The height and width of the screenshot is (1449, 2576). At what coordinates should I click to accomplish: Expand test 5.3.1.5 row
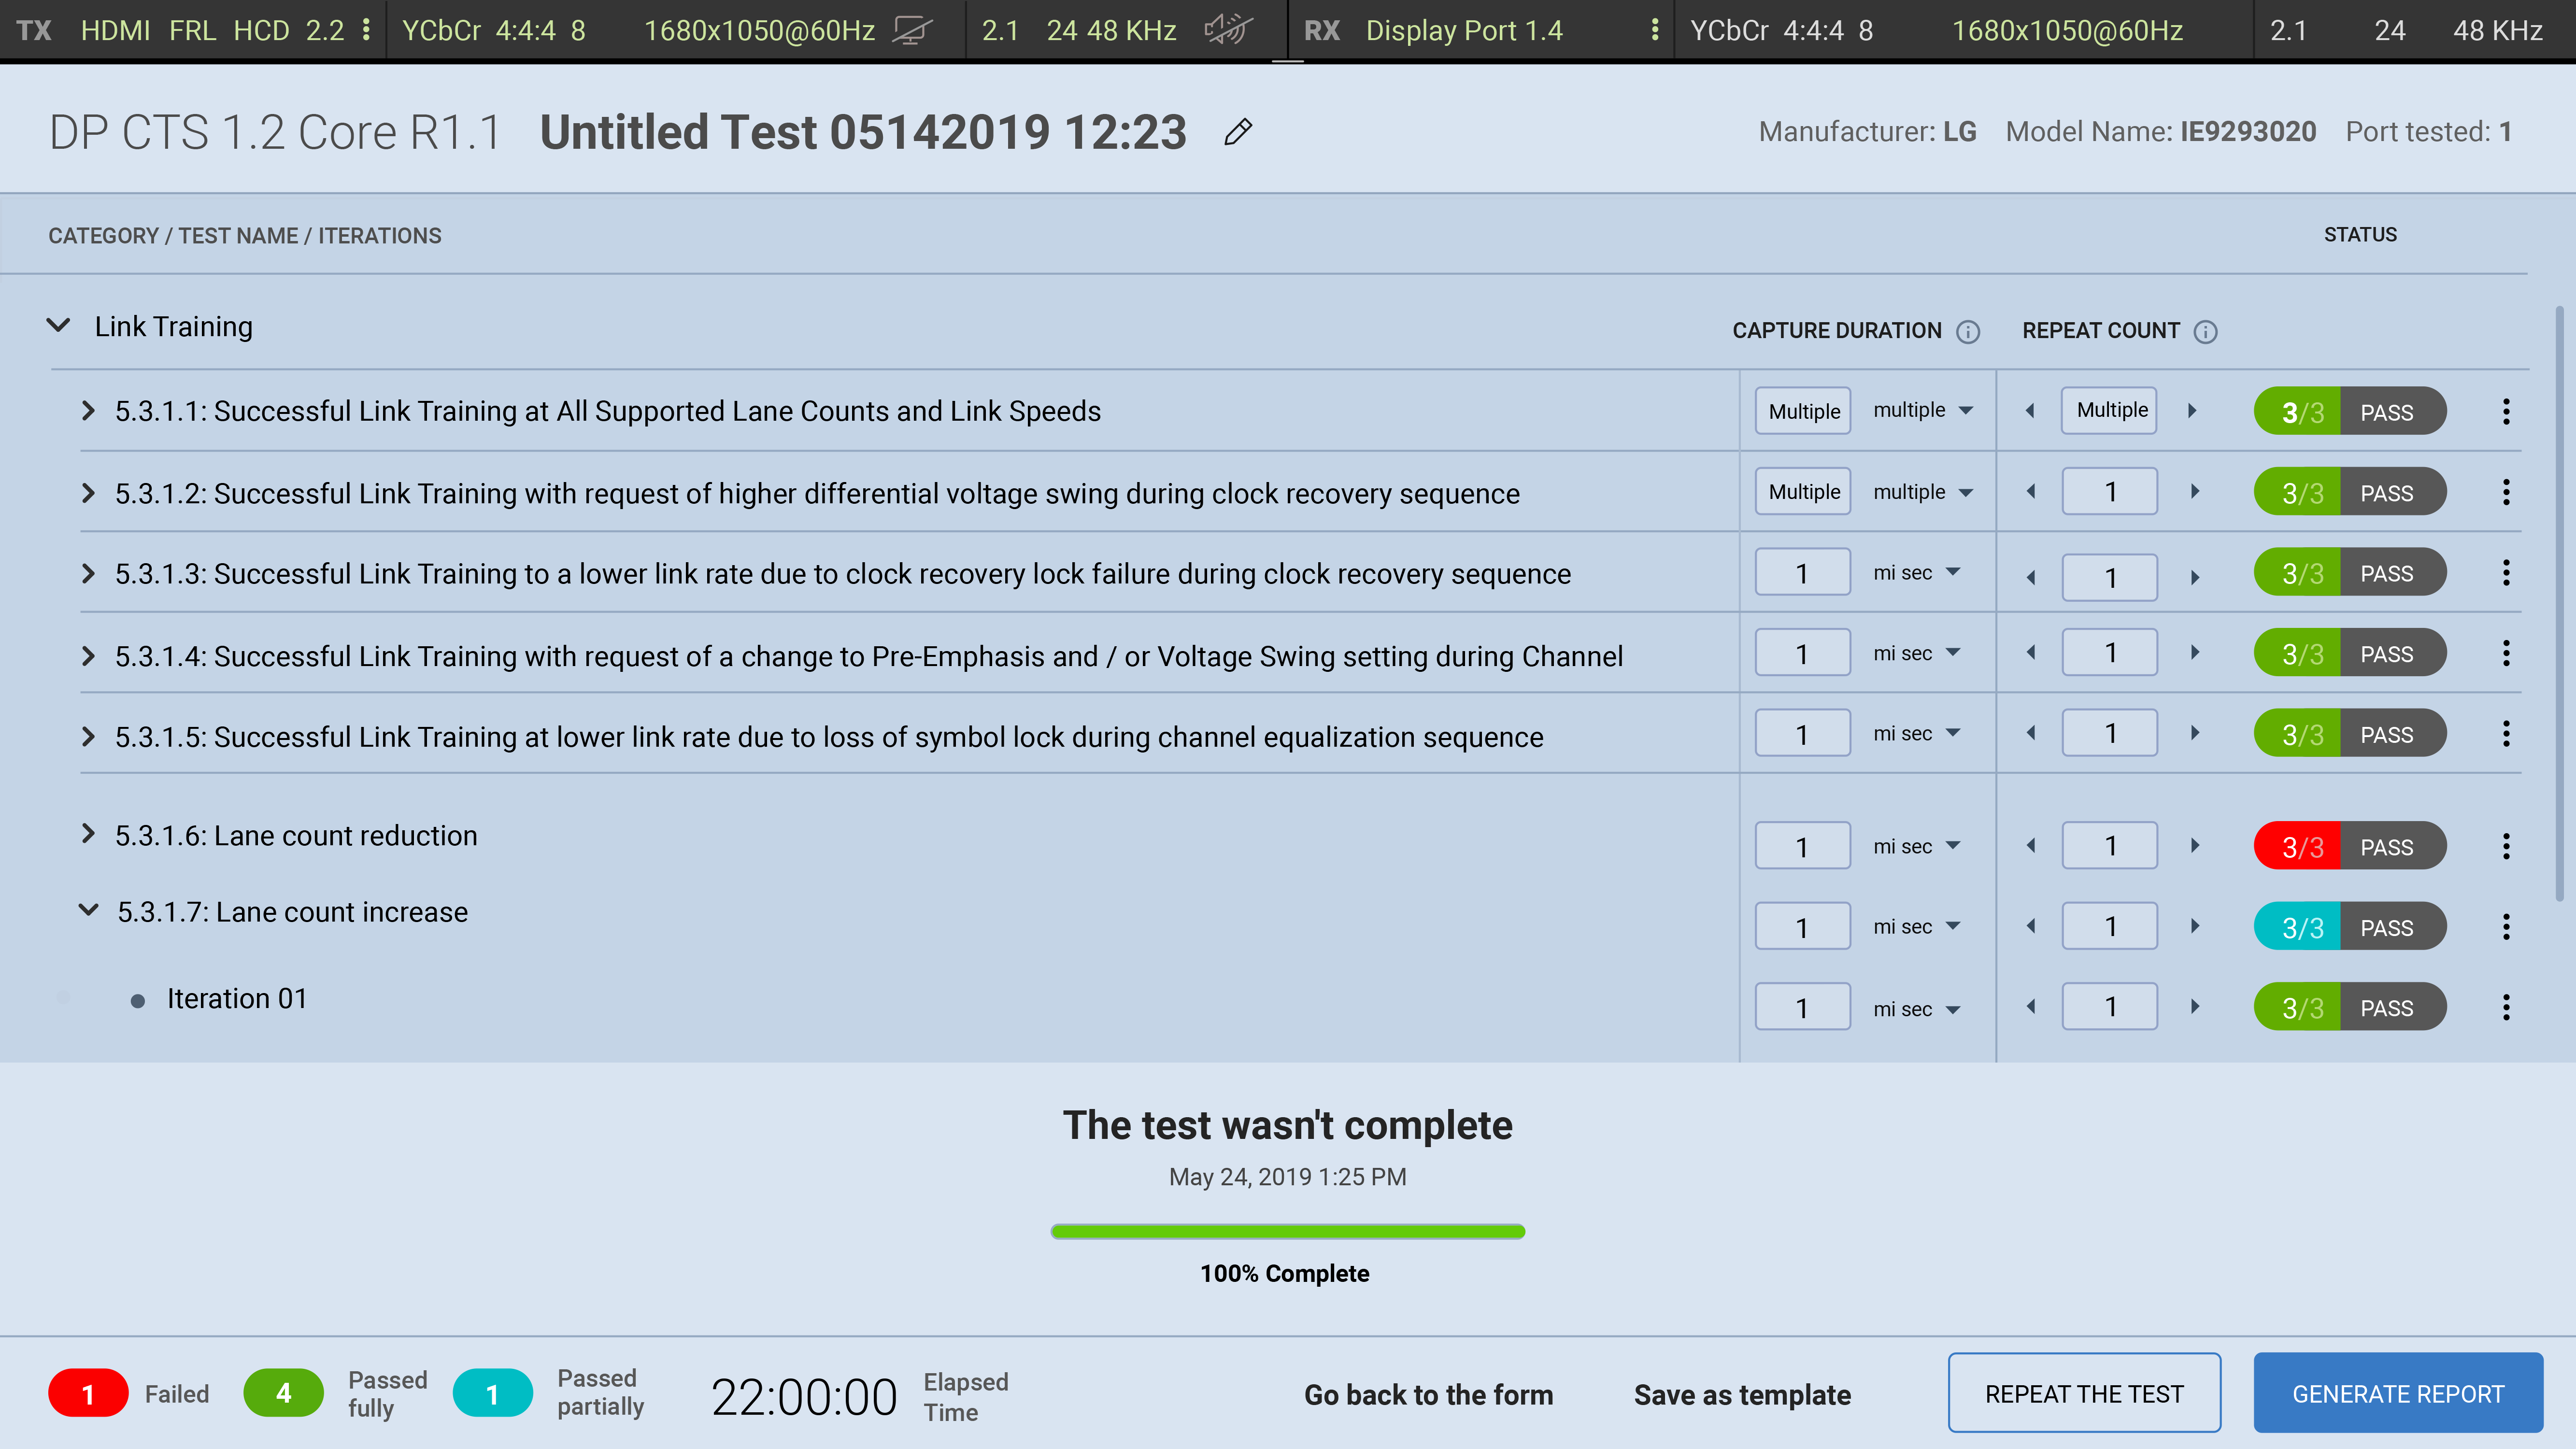coord(88,737)
